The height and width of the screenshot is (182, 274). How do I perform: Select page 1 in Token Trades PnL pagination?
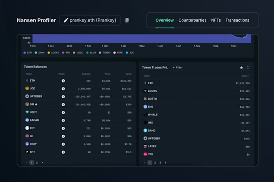click(150, 163)
